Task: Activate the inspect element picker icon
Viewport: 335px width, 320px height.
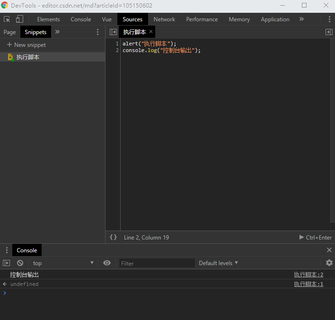Action: point(7,19)
